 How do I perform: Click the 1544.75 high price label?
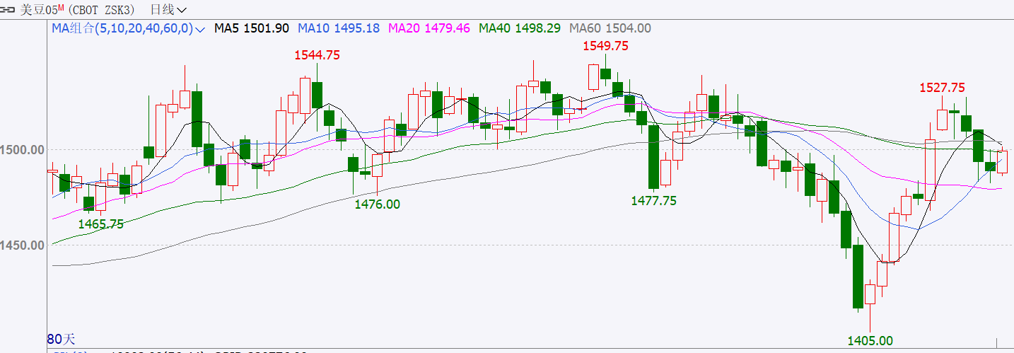(317, 55)
